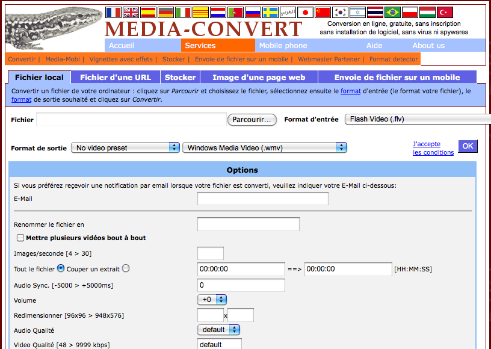Choose the Thailand flag
The width and height of the screenshot is (491, 349).
point(375,12)
